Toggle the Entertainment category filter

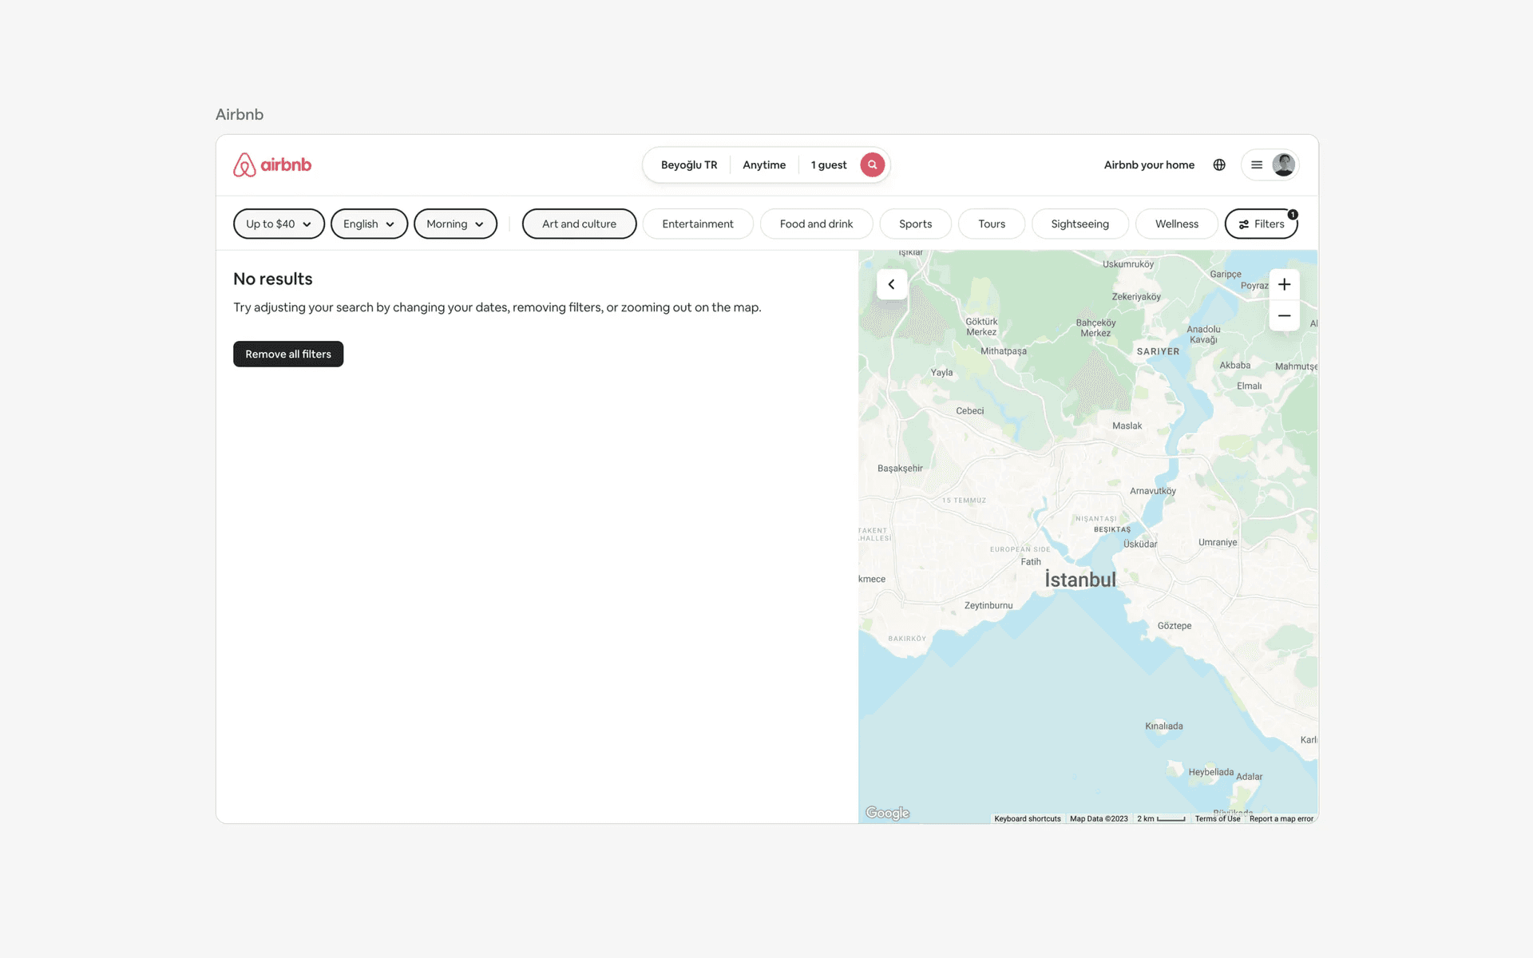(697, 224)
